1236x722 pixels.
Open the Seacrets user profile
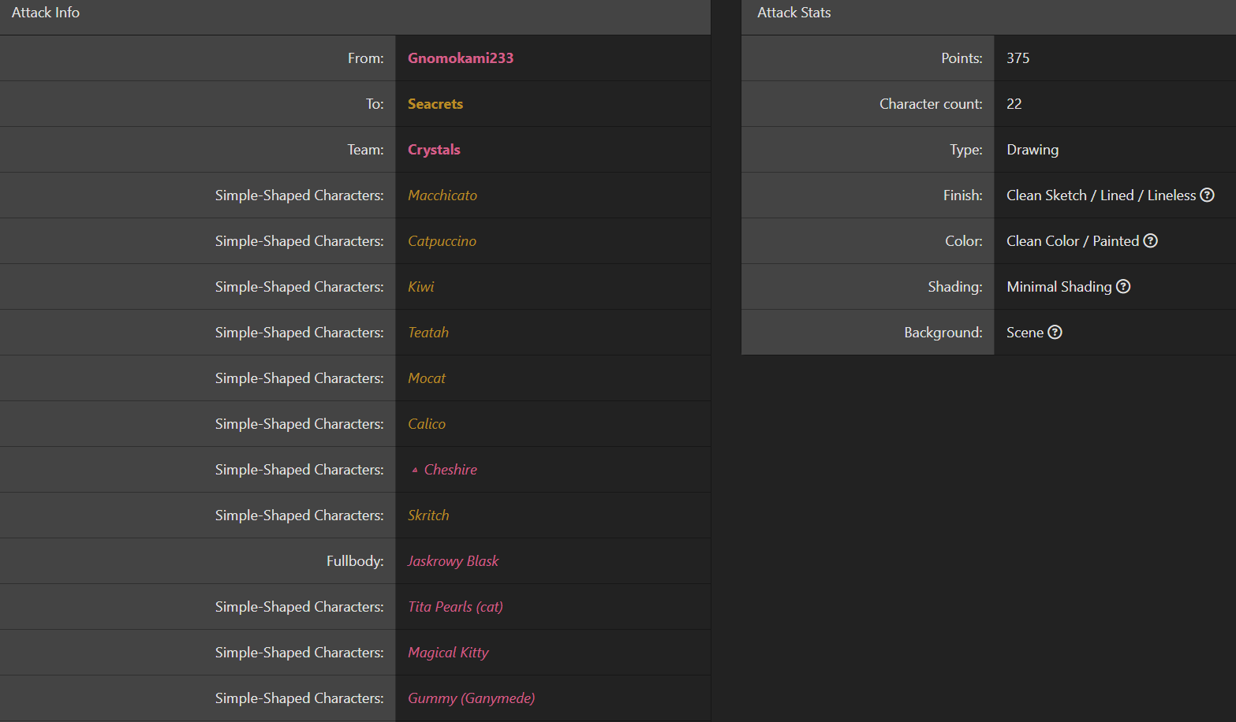coord(435,104)
